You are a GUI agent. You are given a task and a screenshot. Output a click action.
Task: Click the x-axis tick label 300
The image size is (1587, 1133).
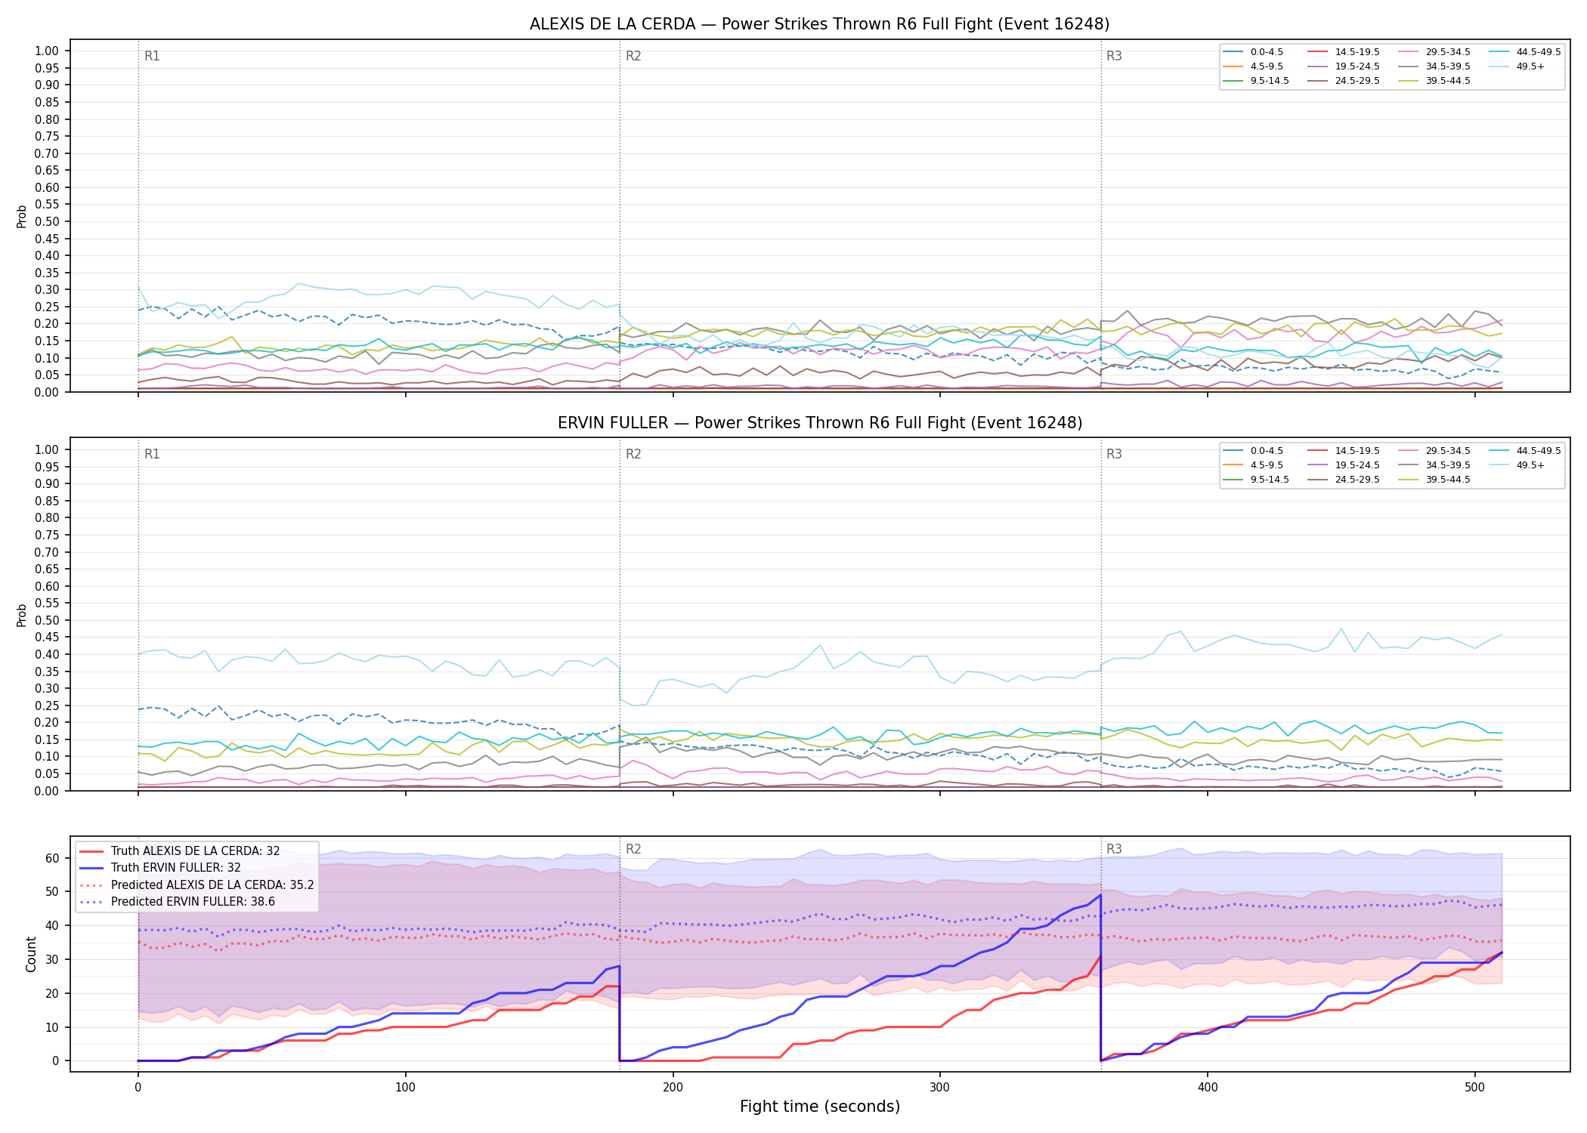(940, 1087)
